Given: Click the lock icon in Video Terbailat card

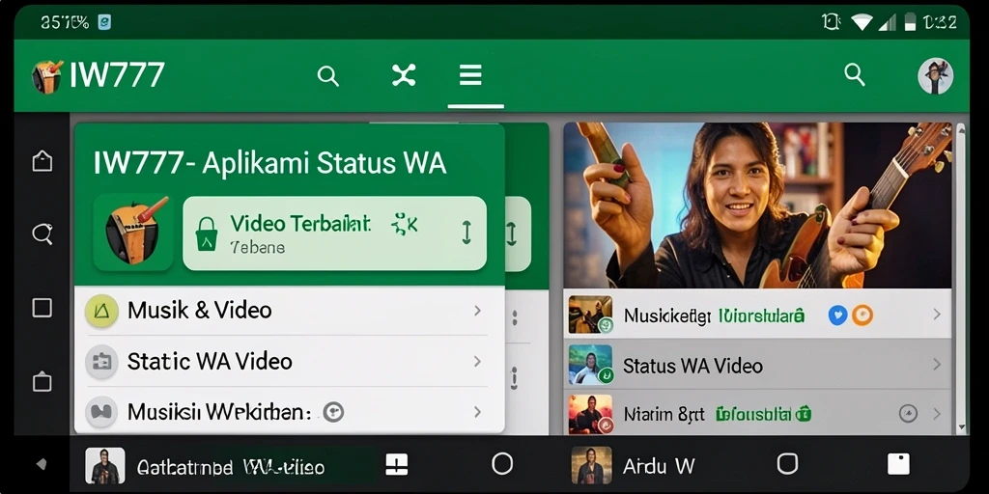Looking at the screenshot, I should [207, 233].
